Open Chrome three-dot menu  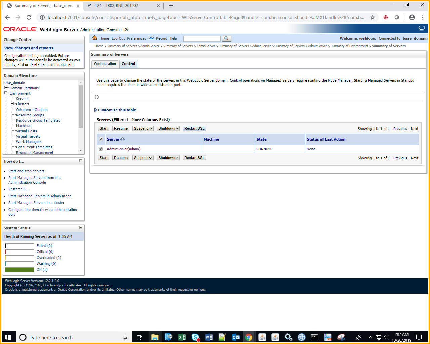423,17
